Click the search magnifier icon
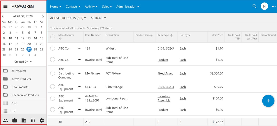The width and height of the screenshot is (277, 126). [x=254, y=7]
